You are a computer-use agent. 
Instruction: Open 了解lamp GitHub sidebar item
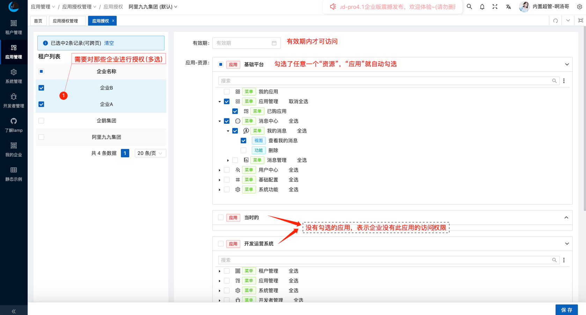14,125
